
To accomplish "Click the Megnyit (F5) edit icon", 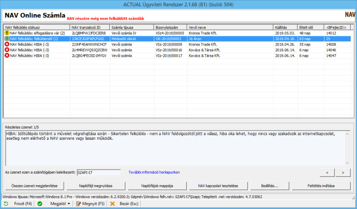I will click(78, 204).
